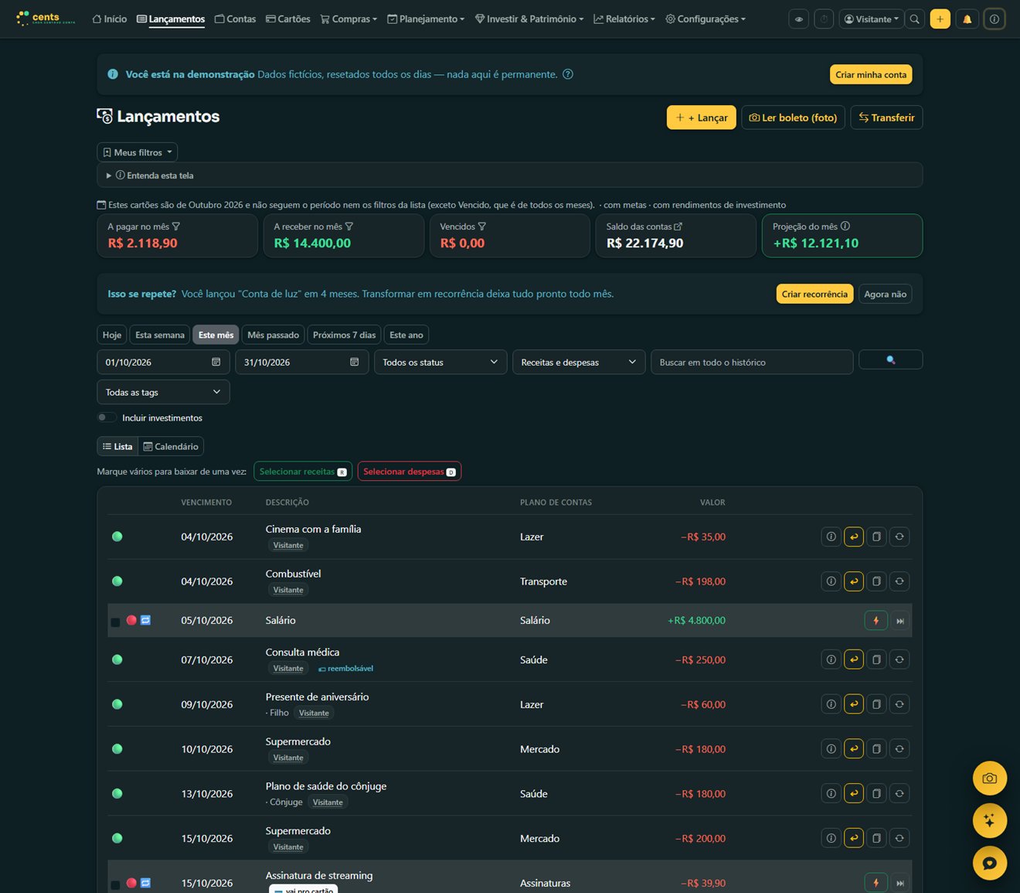Click the refresh icon on Presente de aniversário row
The image size is (1020, 893).
(899, 704)
